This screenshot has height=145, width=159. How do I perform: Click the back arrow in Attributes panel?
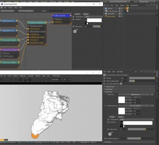click(x=136, y=72)
